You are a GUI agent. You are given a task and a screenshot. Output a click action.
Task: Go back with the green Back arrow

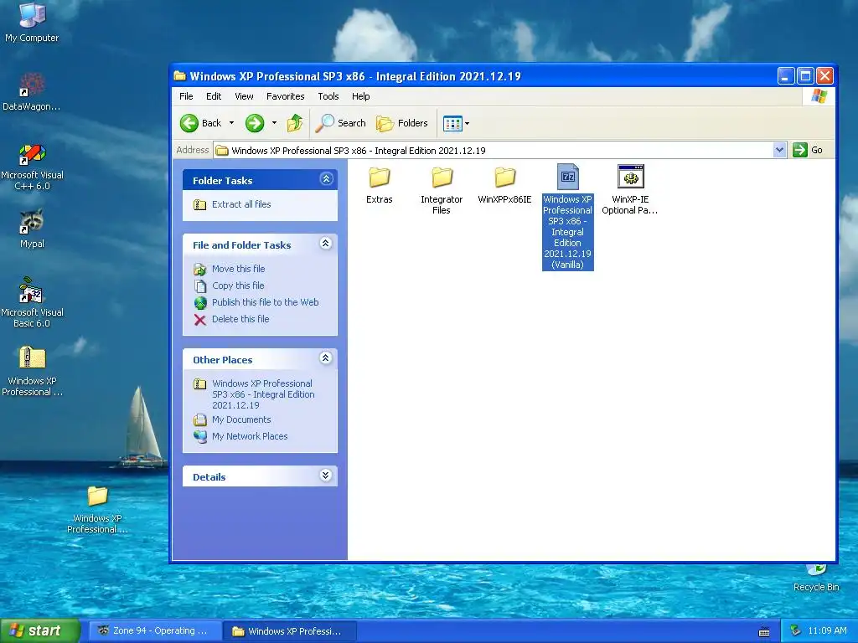pyautogui.click(x=201, y=123)
